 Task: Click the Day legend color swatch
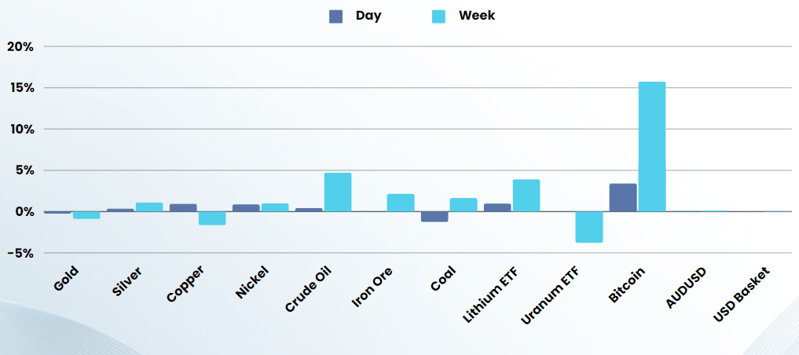point(336,16)
